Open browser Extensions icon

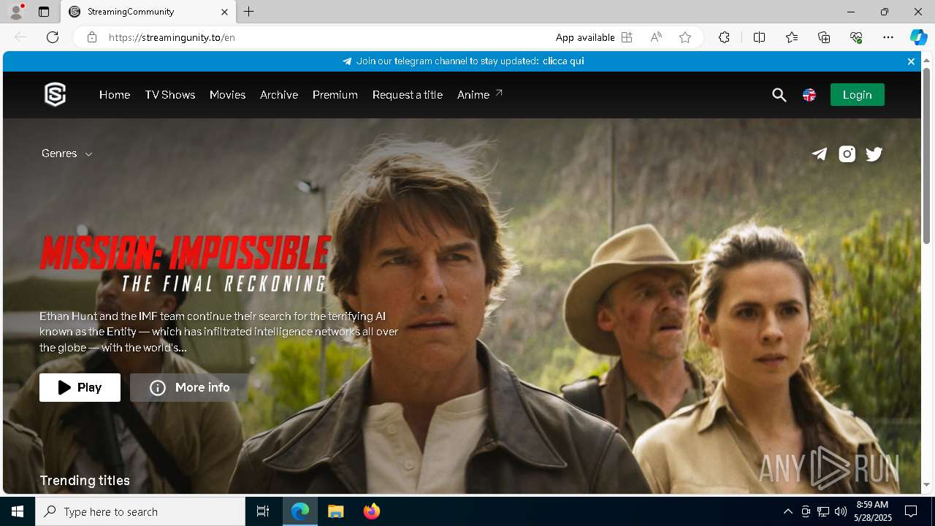coord(724,37)
